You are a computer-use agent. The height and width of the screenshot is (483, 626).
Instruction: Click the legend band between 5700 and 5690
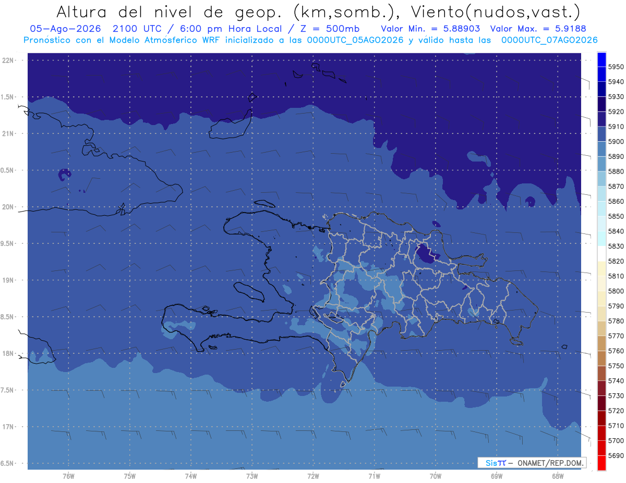click(x=601, y=448)
